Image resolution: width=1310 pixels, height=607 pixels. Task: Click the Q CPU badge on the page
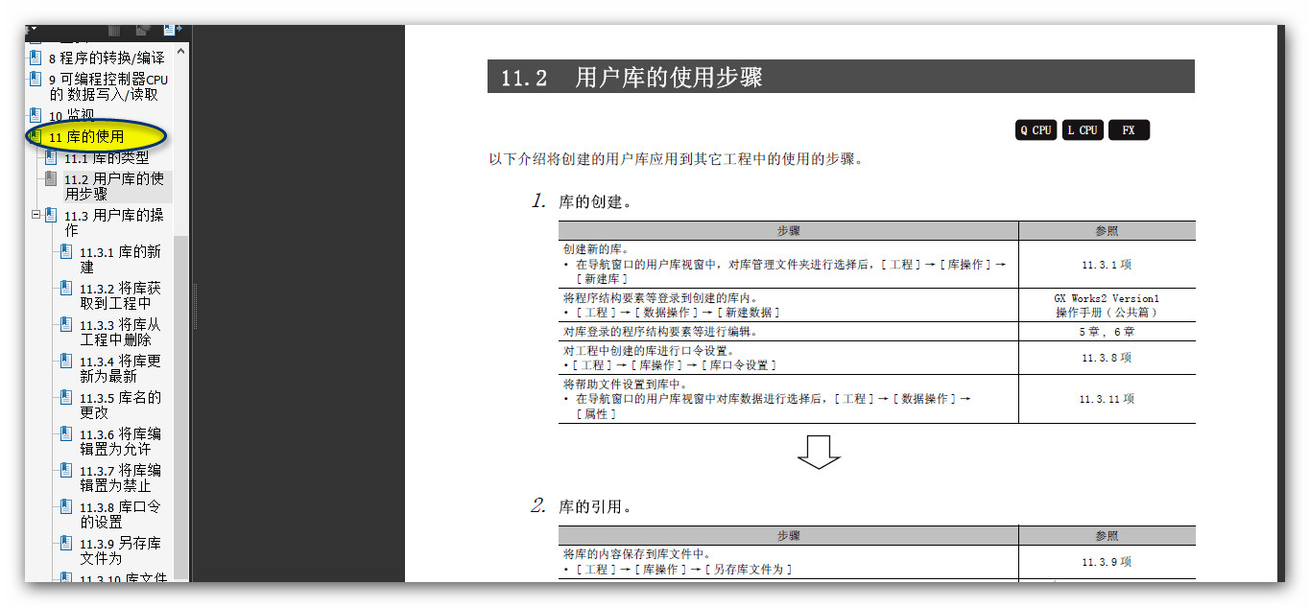[1036, 130]
